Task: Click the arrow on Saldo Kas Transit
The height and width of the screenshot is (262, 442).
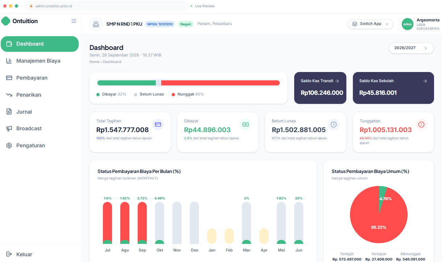Action: pos(337,81)
